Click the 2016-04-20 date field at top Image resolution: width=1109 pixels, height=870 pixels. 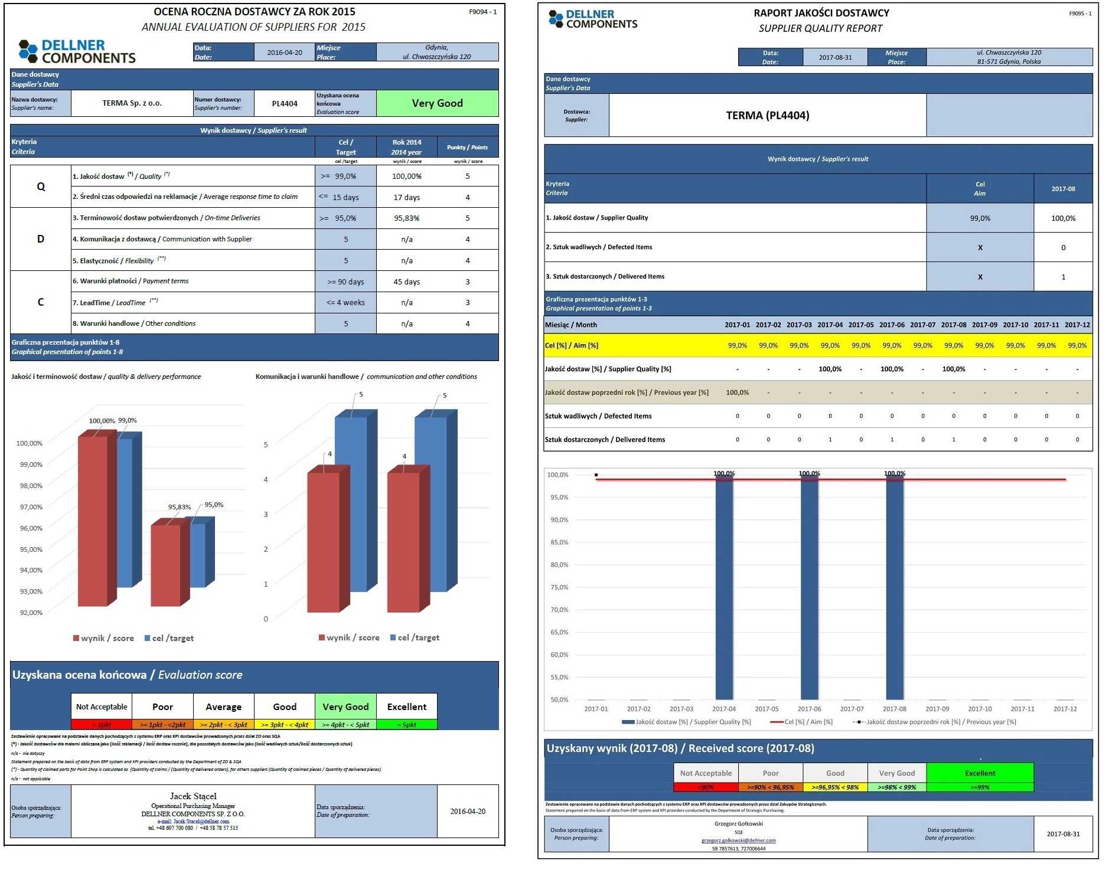coord(285,53)
